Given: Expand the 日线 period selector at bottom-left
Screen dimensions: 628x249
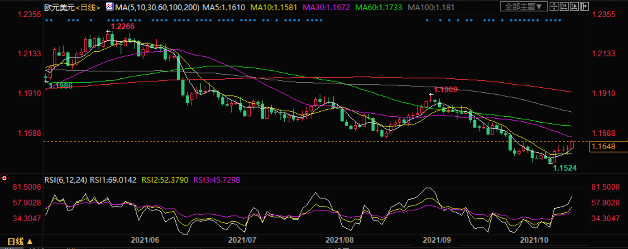Looking at the screenshot, I should (20, 241).
